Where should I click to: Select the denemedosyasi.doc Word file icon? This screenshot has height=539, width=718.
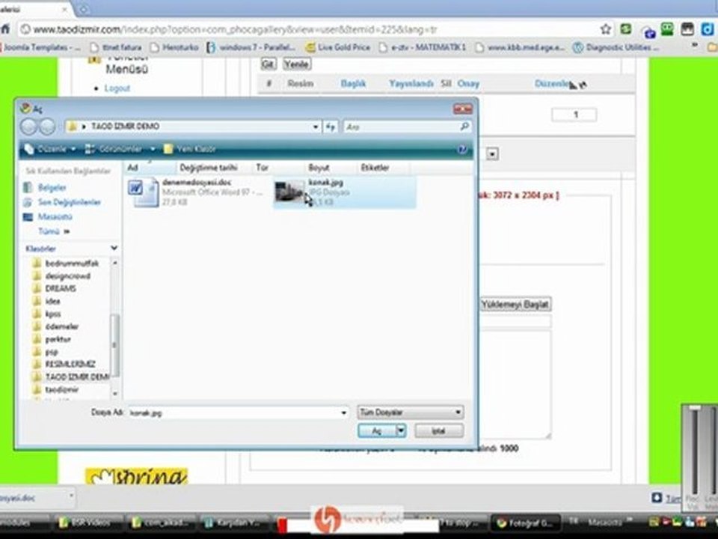(x=143, y=192)
